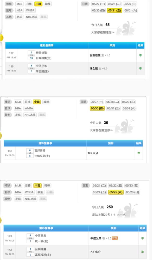Switch to date 05/21 (二)

(99, 186)
